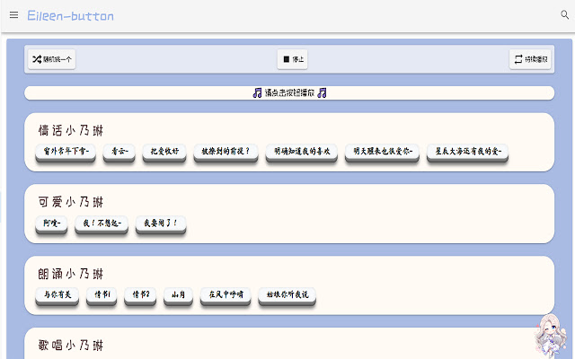575x359 pixels.
Task: Play the 明天醒来也很爱你~ clip
Action: 382,151
